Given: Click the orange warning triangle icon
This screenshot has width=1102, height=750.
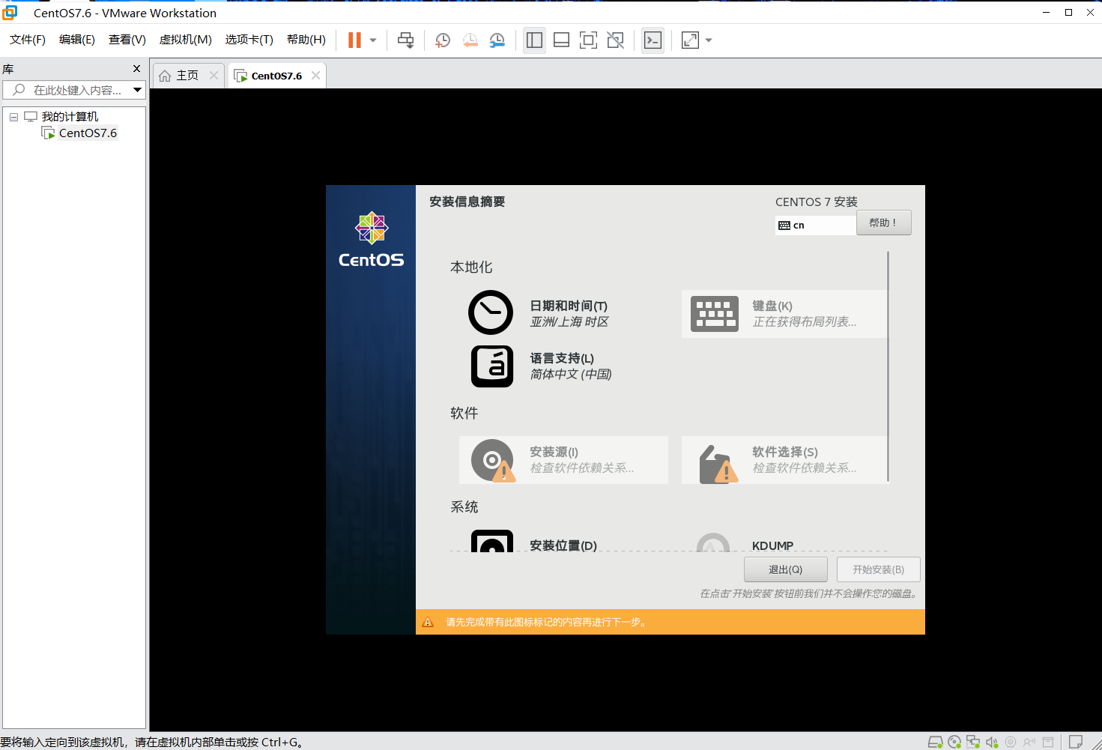Looking at the screenshot, I should pos(428,622).
